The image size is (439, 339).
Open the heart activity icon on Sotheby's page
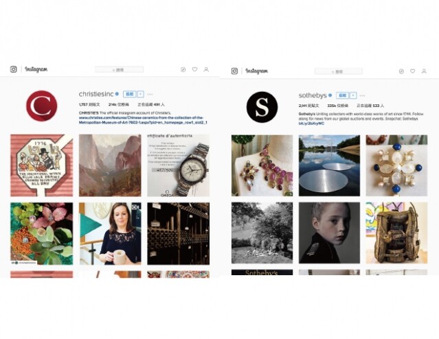(412, 71)
